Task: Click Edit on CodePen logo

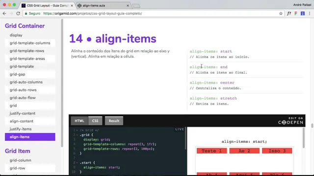Action: 290,121
